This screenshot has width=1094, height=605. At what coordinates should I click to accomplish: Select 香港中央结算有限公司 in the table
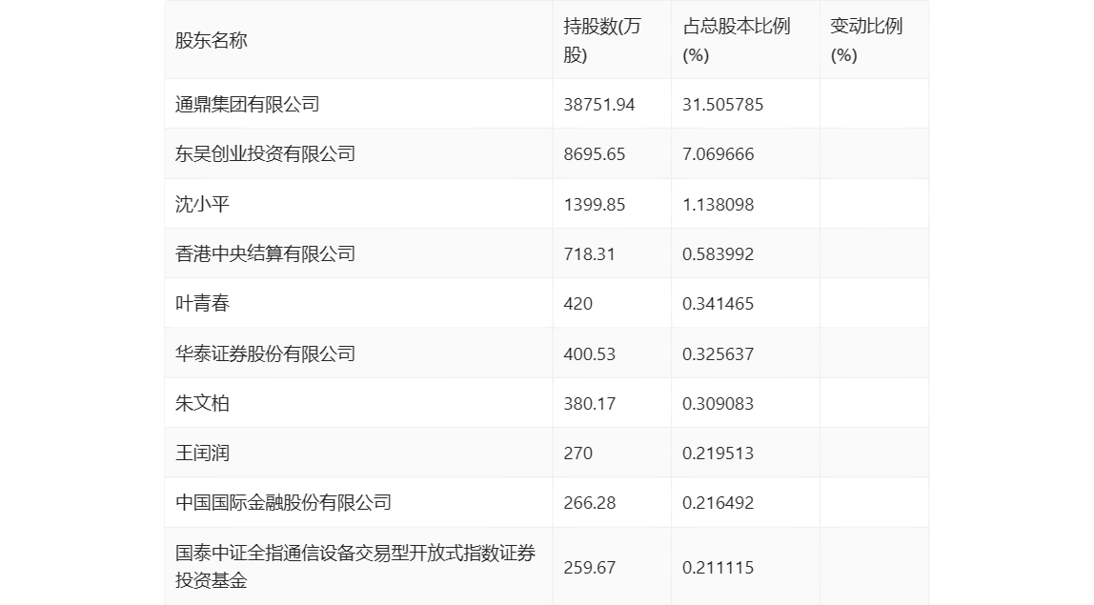265,253
